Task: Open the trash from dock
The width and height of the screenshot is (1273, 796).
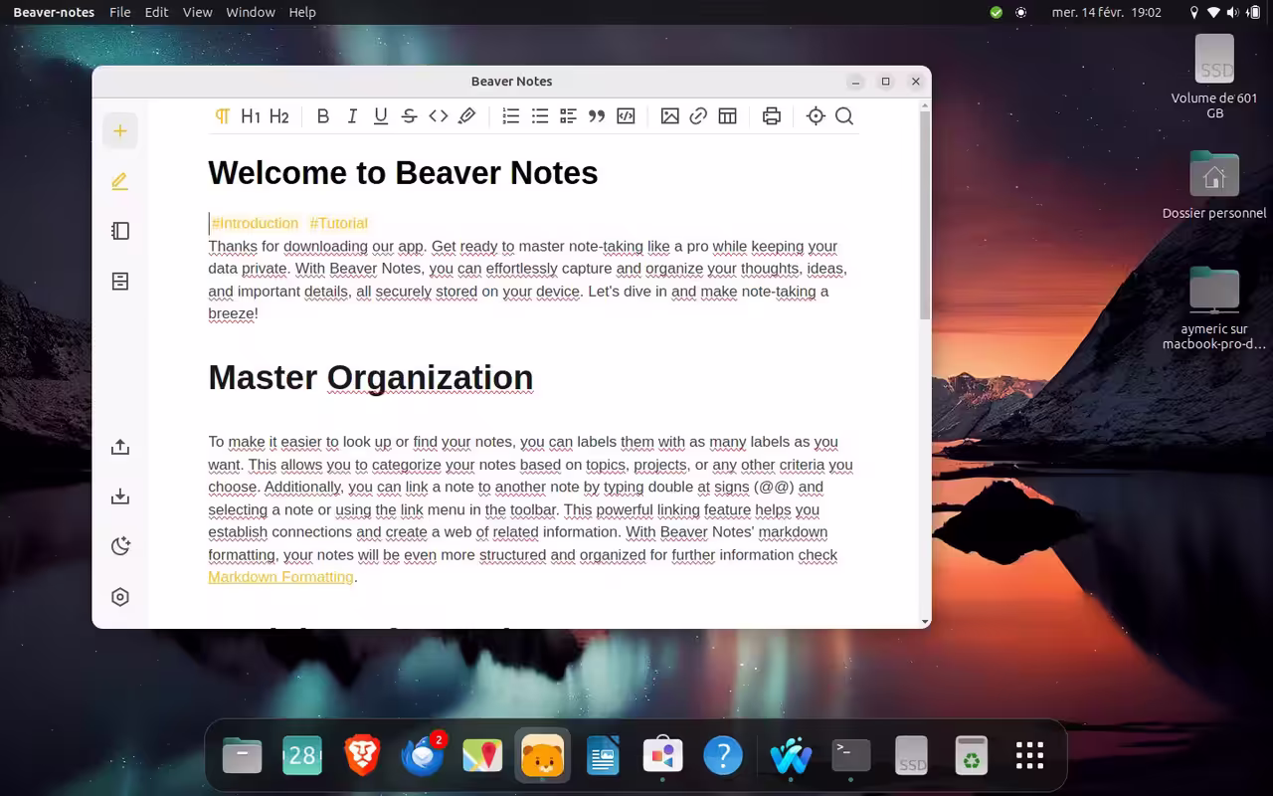Action: pos(971,756)
